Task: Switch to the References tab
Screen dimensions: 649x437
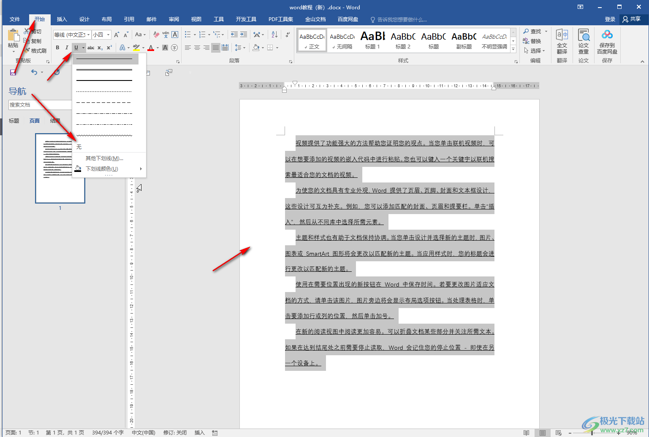Action: tap(129, 19)
